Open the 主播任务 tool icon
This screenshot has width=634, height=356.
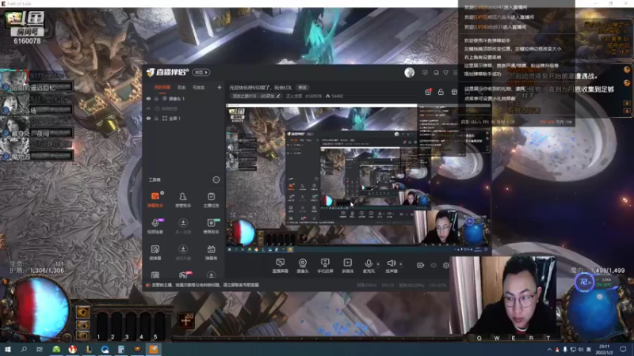pos(211,199)
